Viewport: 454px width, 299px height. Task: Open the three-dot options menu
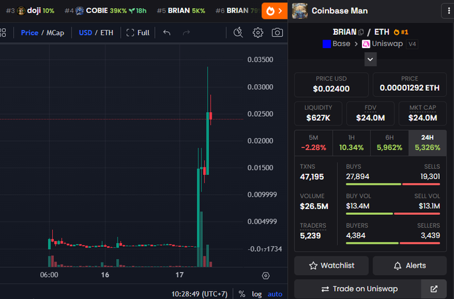point(449,11)
